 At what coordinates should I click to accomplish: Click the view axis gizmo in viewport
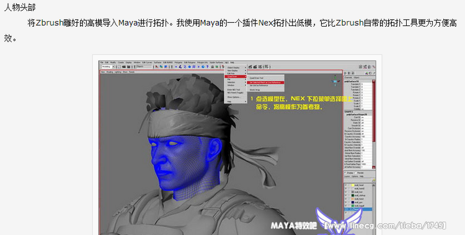click(335, 80)
